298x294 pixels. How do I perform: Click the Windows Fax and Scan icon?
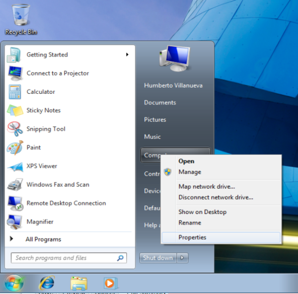(x=15, y=185)
